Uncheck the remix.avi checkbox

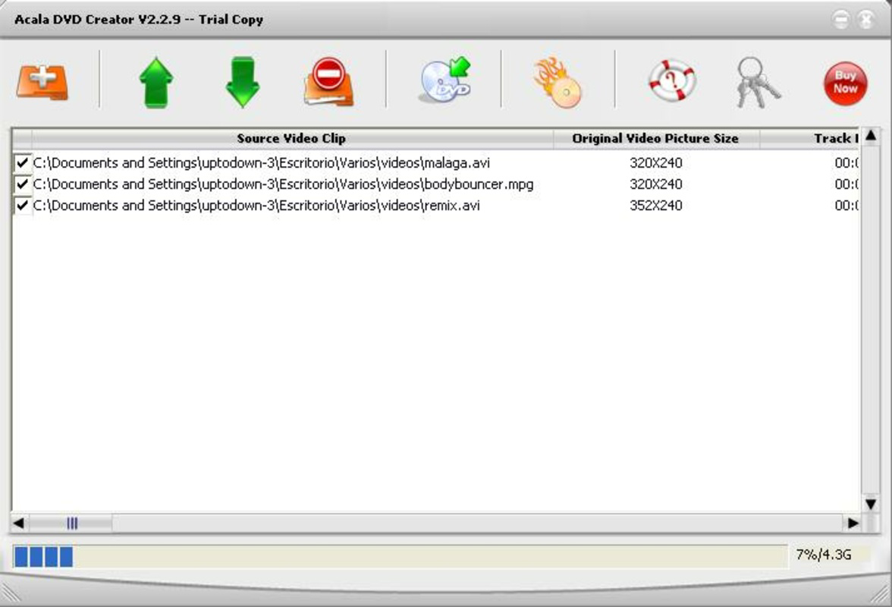[x=22, y=206]
